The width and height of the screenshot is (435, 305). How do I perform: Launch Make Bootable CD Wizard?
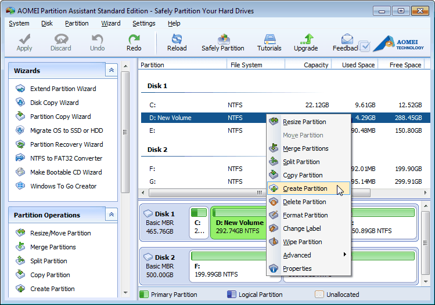pos(66,172)
